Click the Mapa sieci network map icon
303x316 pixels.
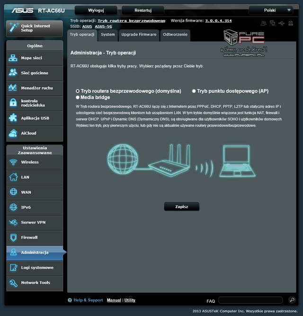tap(13, 58)
